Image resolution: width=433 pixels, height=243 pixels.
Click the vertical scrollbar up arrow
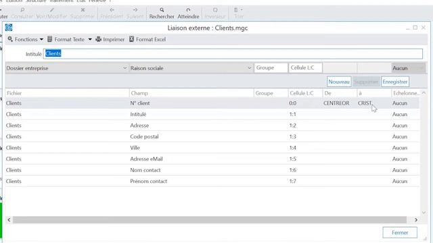coord(424,93)
